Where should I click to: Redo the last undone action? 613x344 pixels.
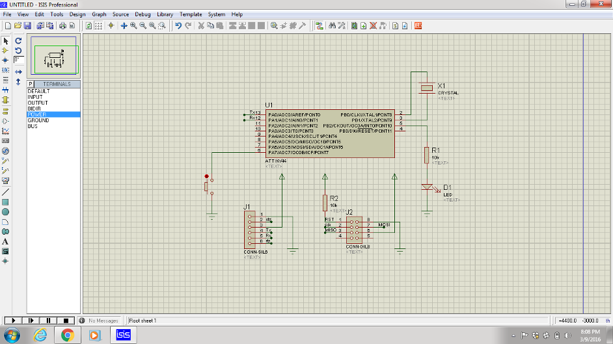(188, 26)
